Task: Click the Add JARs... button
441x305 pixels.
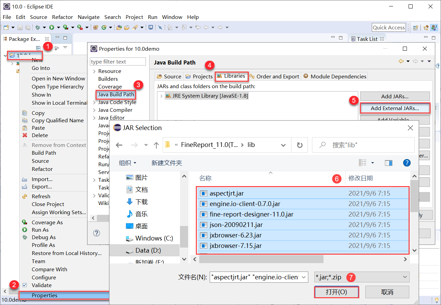Action: [x=395, y=96]
